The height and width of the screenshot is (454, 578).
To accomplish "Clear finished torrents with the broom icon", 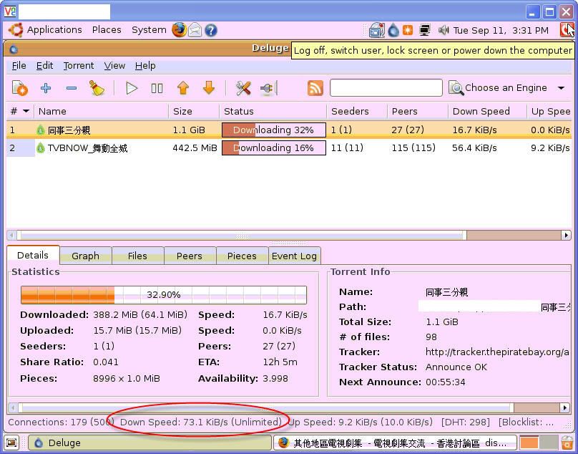I will pyautogui.click(x=99, y=87).
